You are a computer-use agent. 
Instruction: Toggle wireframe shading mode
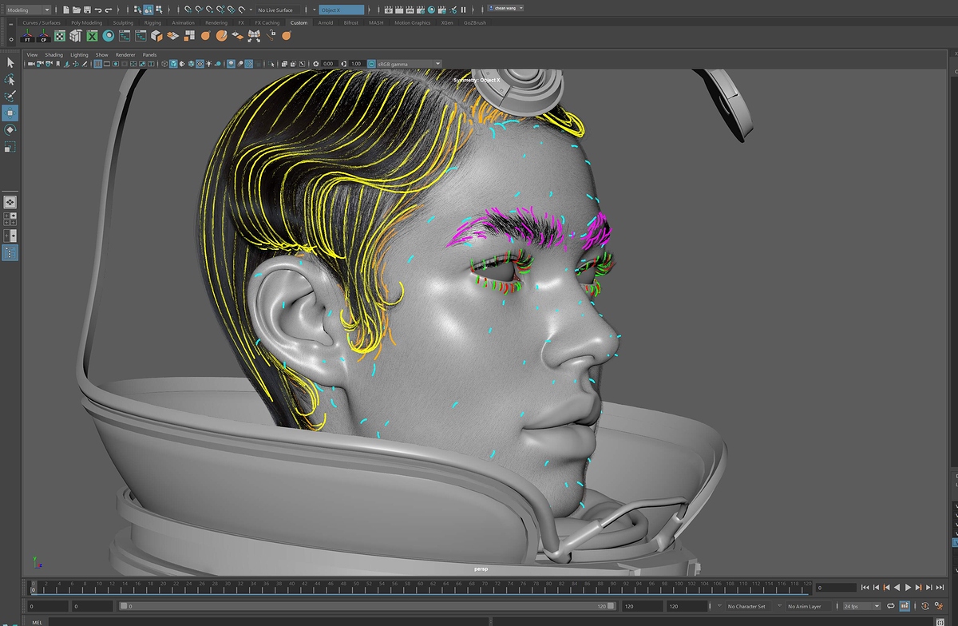pos(164,64)
